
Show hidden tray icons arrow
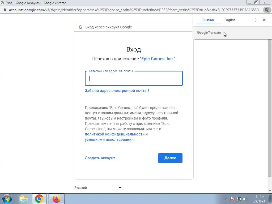[226, 199]
